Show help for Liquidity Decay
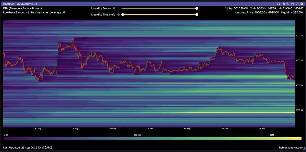The width and height of the screenshot is (306, 152). (114, 8)
